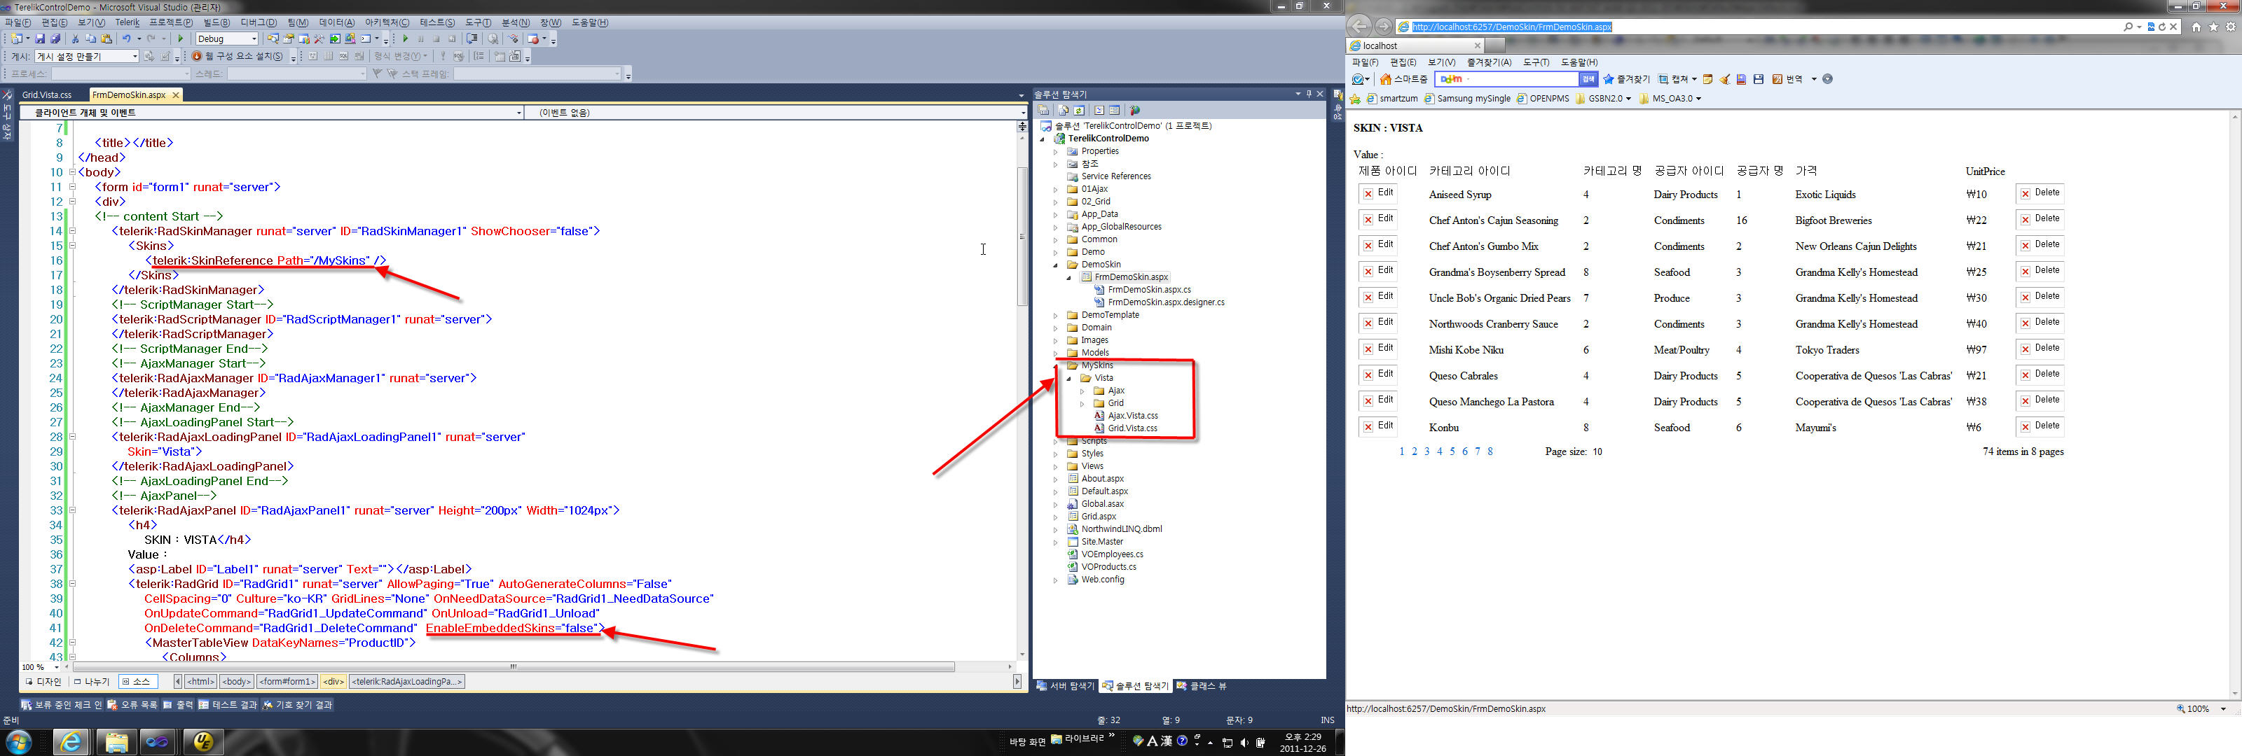Collapse the RadSkinManager code outline toggle
Image resolution: width=2242 pixels, height=756 pixels.
[71, 232]
